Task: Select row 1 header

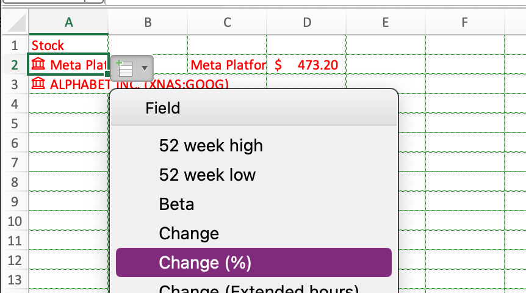Action: pos(15,45)
